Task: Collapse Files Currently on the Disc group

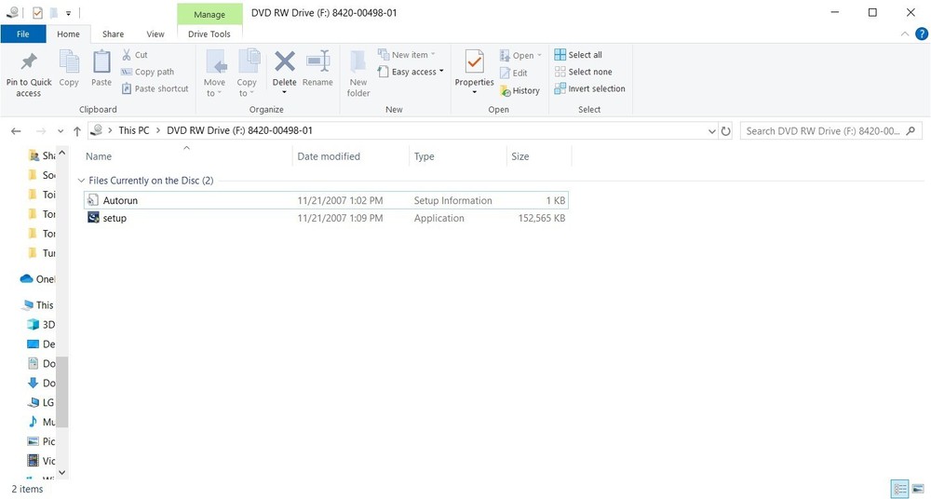Action: click(x=81, y=181)
